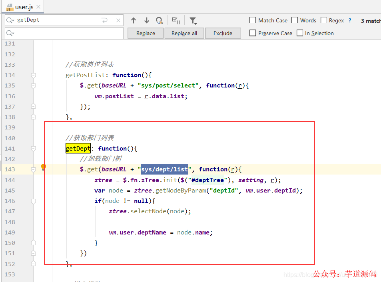
Task: Click the new line icon in search field
Action: click(x=105, y=20)
